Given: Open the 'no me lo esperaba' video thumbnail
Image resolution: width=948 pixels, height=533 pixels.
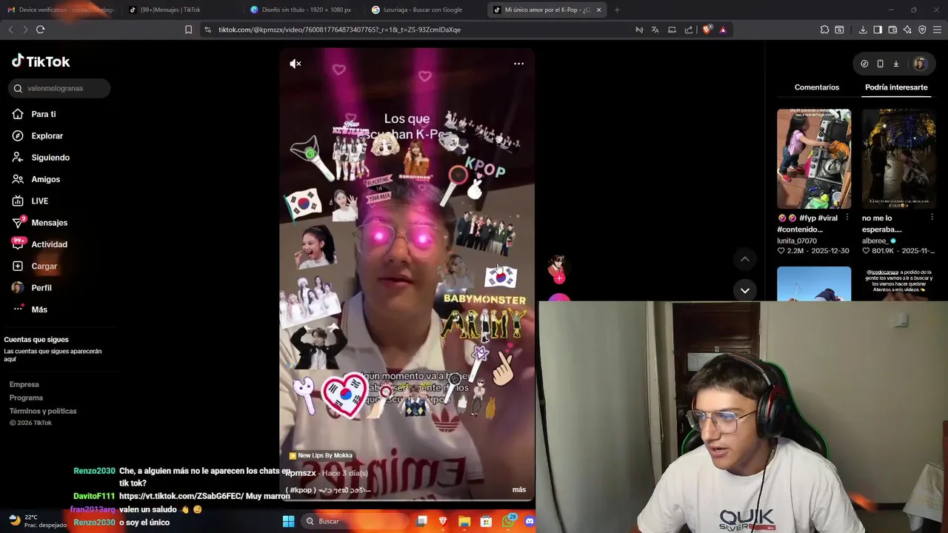Looking at the screenshot, I should pyautogui.click(x=898, y=158).
